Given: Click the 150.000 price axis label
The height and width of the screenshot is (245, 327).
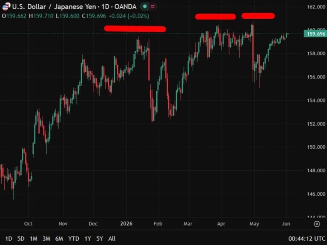Looking at the screenshot, I should (316, 147).
